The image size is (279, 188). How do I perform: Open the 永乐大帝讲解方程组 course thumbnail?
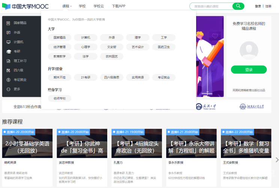(191, 143)
